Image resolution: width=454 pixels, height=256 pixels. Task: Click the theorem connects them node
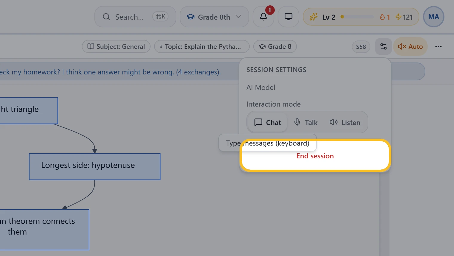(x=45, y=230)
